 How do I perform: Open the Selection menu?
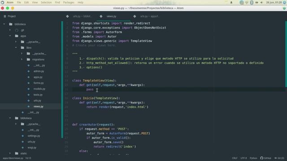[x=46, y=2]
